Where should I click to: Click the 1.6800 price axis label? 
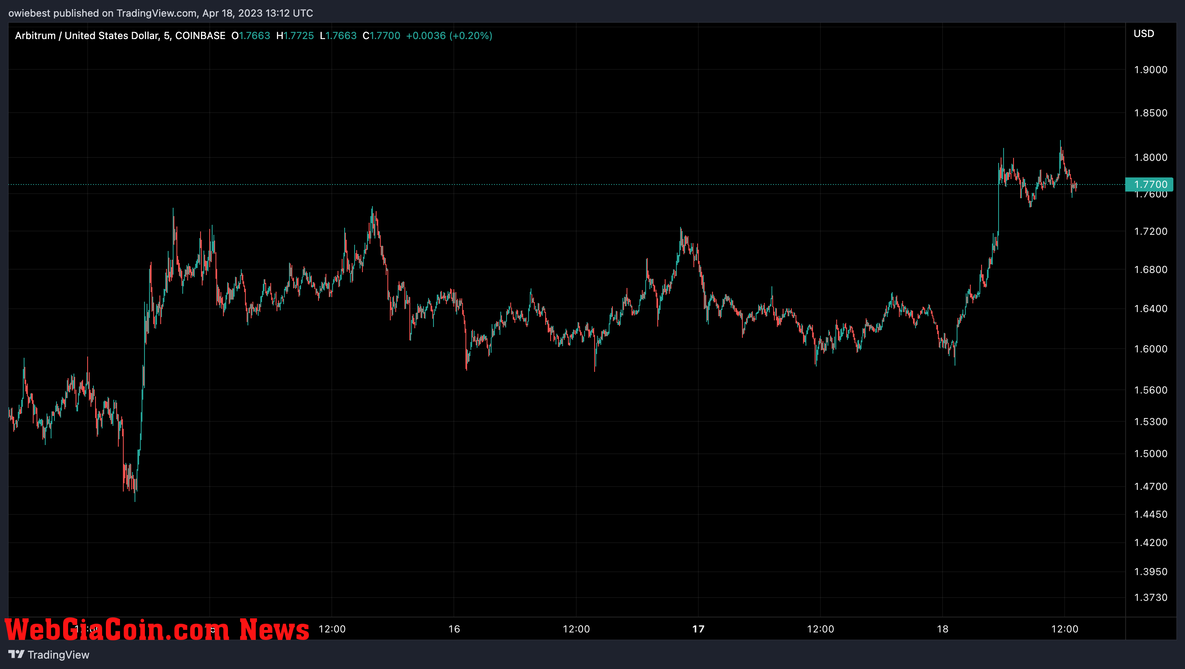[1151, 269]
